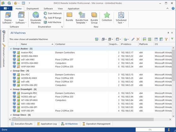Open the application menu button dropdown
176x132 pixels.
tap(6, 9)
